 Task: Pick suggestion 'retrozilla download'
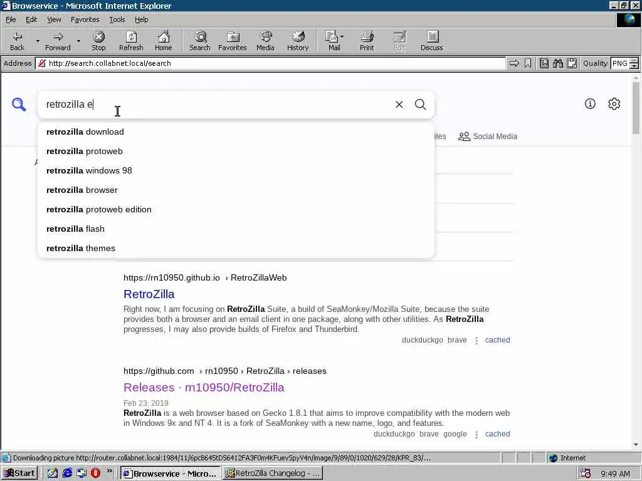click(x=236, y=132)
